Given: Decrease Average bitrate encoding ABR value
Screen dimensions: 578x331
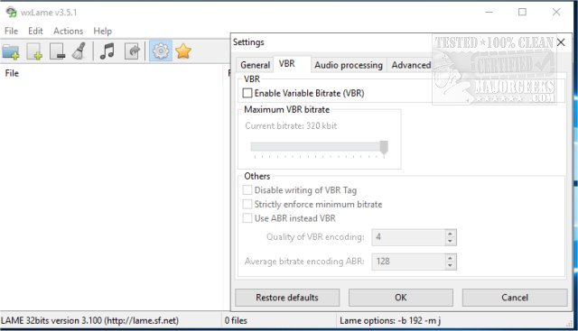Looking at the screenshot, I should [x=450, y=265].
